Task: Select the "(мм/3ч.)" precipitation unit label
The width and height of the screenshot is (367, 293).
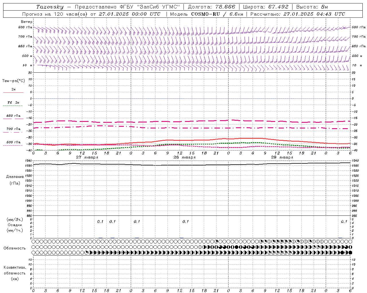Action: click(x=15, y=219)
